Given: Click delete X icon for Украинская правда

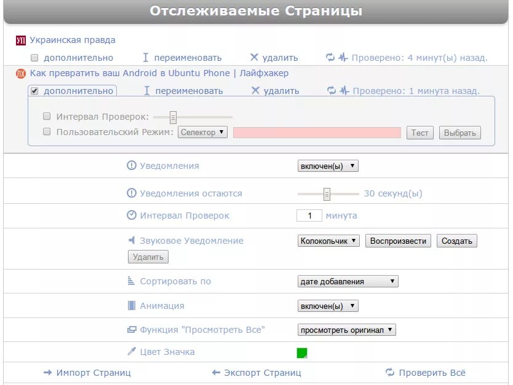Looking at the screenshot, I should [x=254, y=58].
